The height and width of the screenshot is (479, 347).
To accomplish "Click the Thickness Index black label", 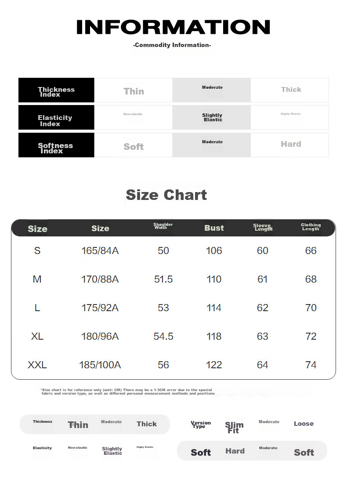I will point(56,90).
